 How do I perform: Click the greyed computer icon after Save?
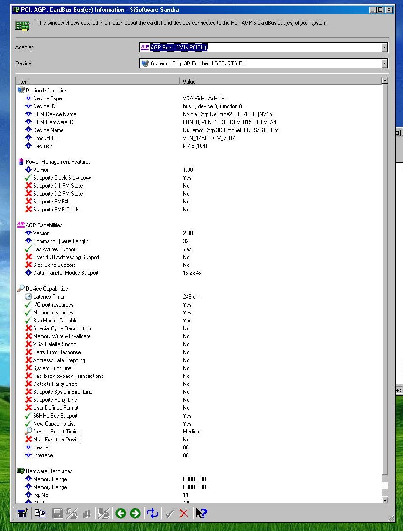tap(72, 513)
